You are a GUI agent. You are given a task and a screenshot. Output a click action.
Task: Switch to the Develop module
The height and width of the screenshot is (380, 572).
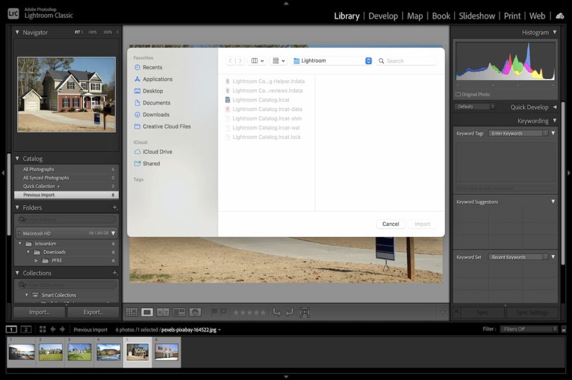383,16
